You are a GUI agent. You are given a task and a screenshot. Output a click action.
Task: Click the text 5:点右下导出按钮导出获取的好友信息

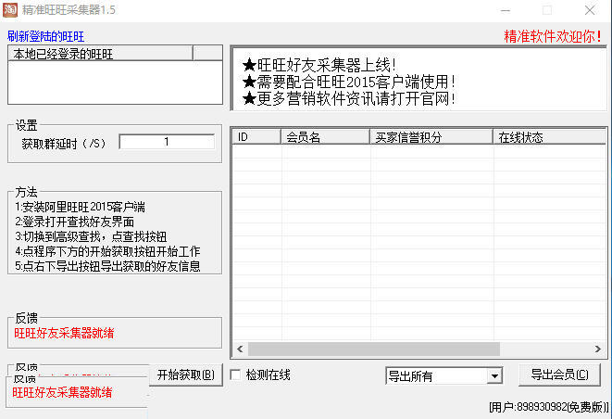(x=107, y=266)
